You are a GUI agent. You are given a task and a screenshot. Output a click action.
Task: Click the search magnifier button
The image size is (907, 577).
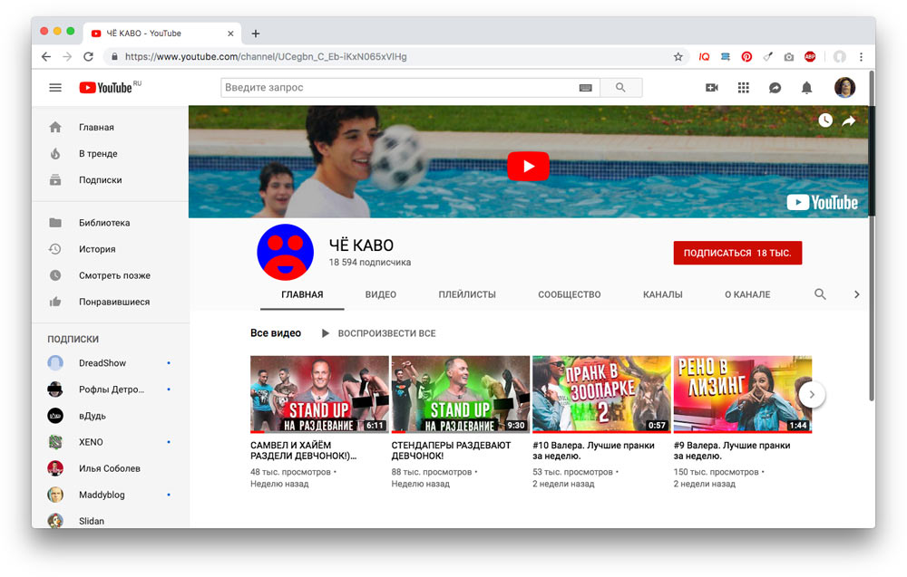point(620,88)
